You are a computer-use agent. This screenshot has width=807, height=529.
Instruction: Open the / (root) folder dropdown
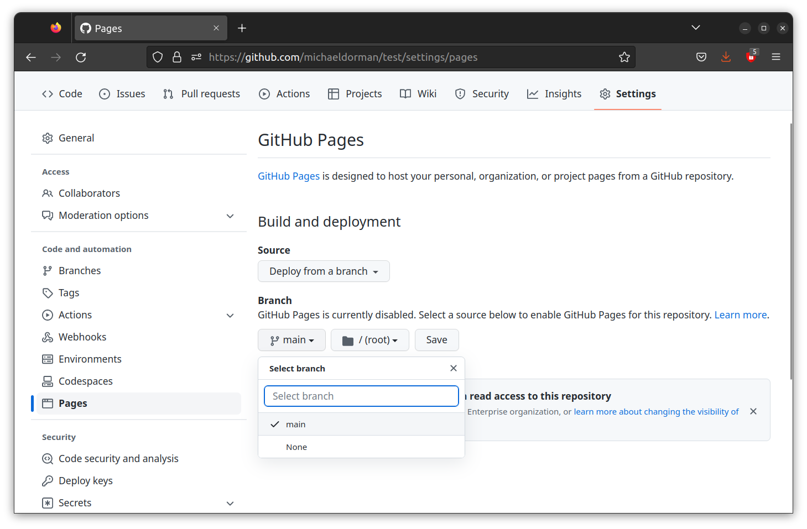coord(369,339)
